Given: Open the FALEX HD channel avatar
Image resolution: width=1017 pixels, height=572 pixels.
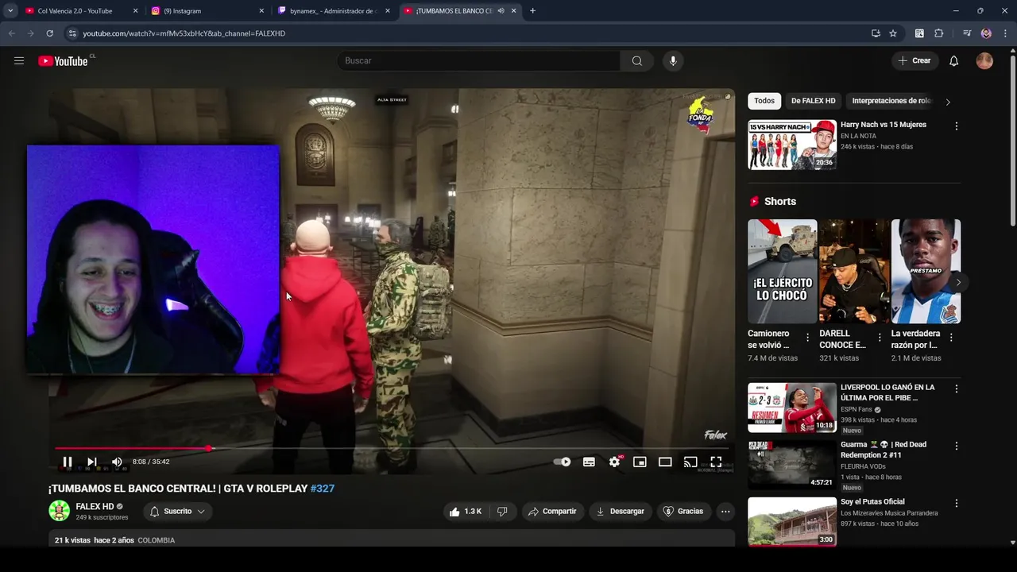Looking at the screenshot, I should [59, 511].
